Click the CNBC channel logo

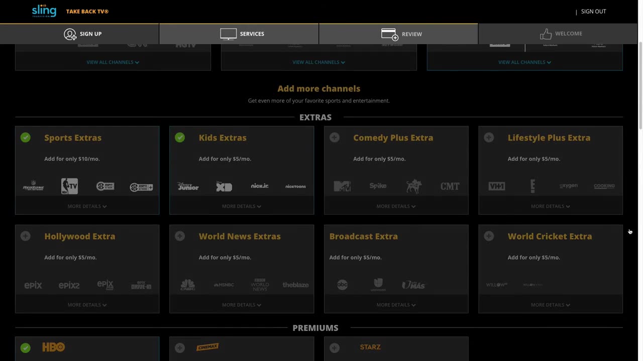click(188, 285)
